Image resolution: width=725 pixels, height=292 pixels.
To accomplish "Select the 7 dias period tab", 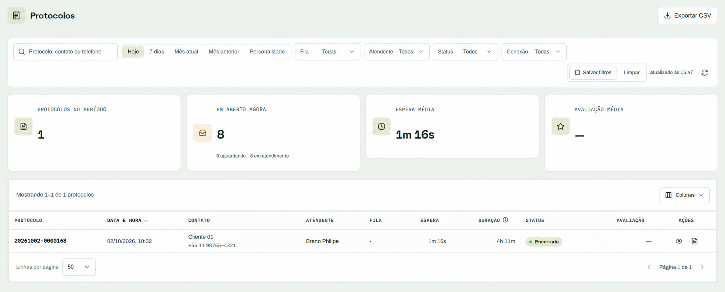I will point(157,52).
